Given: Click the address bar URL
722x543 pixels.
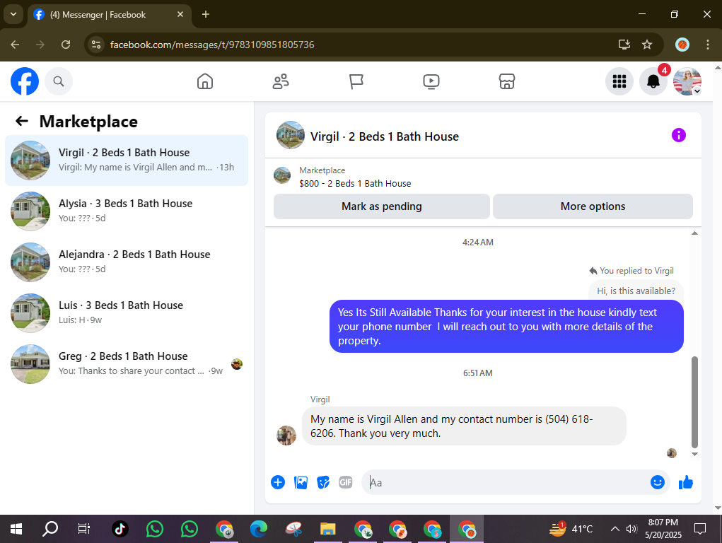Looking at the screenshot, I should click(212, 45).
